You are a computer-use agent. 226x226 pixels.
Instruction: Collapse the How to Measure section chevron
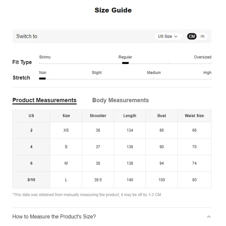click(209, 217)
